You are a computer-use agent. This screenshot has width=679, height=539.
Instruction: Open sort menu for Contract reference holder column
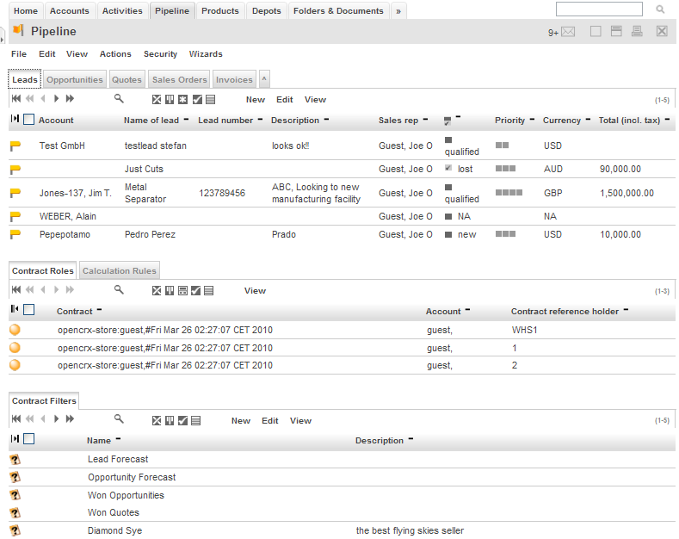[626, 310]
